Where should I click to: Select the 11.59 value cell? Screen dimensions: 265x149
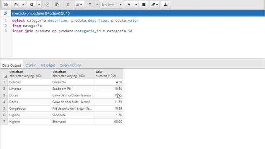108,102
